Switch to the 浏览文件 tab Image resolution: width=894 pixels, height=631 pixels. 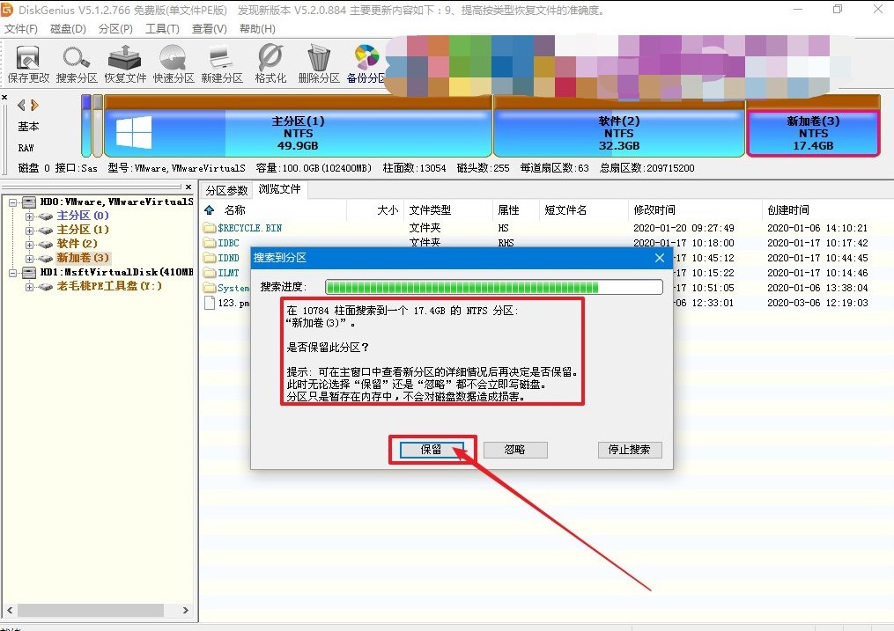click(x=279, y=189)
